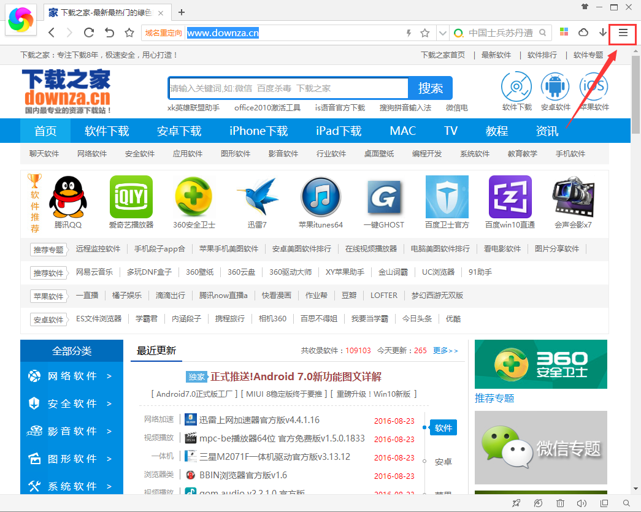This screenshot has width=641, height=512.
Task: Expand the 系统软件 category in sidebar
Action: point(72,486)
